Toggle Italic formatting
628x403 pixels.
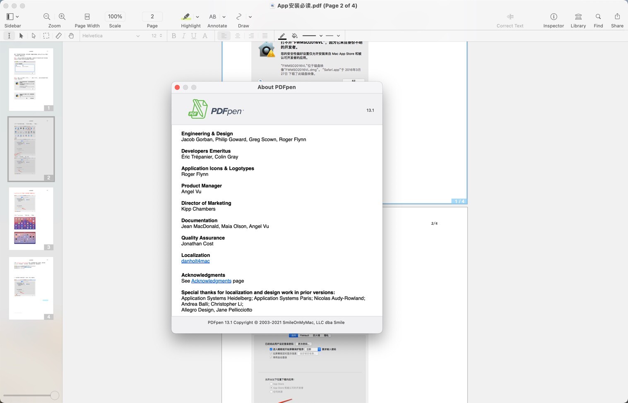tap(184, 36)
